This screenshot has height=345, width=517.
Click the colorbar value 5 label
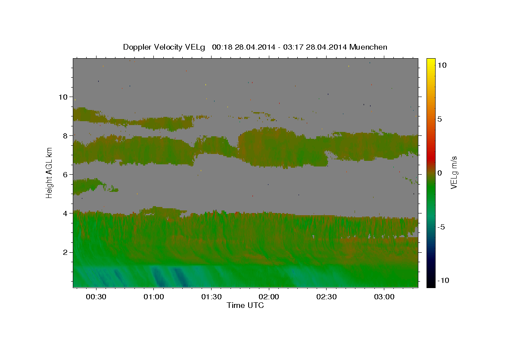tap(440, 119)
